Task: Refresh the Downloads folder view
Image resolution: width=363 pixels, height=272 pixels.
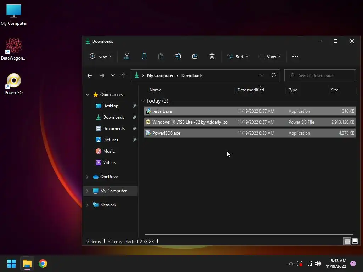Action: tap(273, 75)
